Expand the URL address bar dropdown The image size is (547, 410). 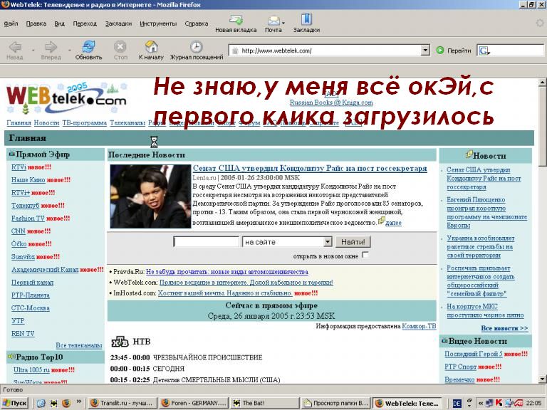(x=425, y=51)
